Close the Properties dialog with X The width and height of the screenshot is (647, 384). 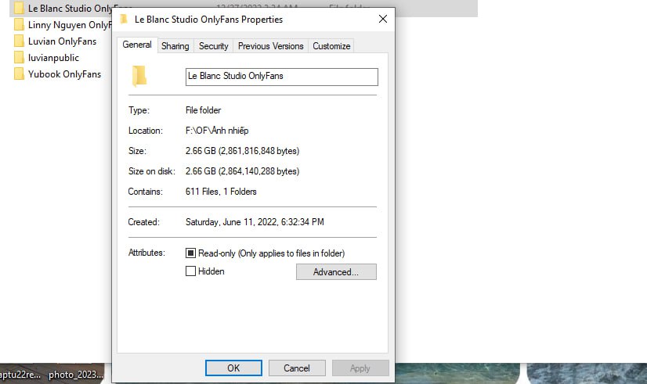(383, 19)
